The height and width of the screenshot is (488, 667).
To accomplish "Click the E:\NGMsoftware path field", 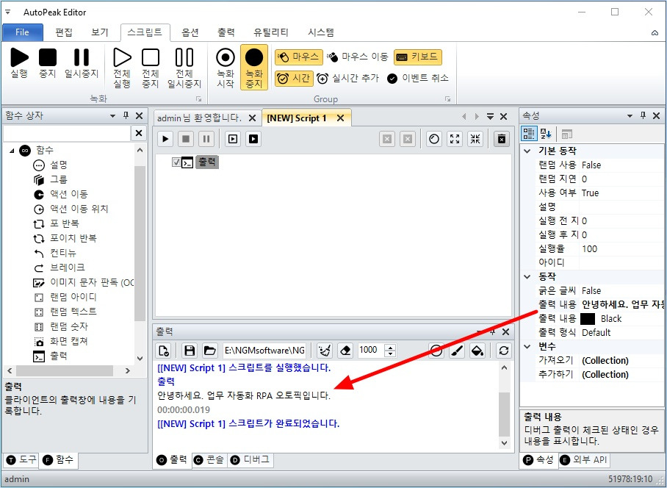I will [x=264, y=351].
